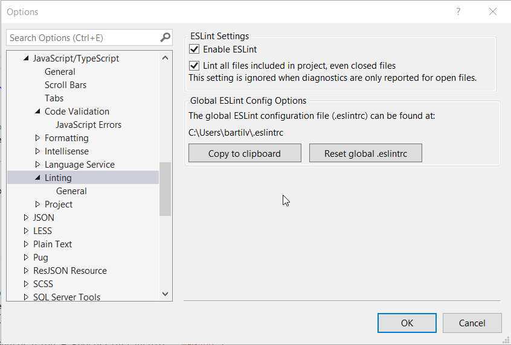Toggle Lint all files included in project

click(x=194, y=66)
